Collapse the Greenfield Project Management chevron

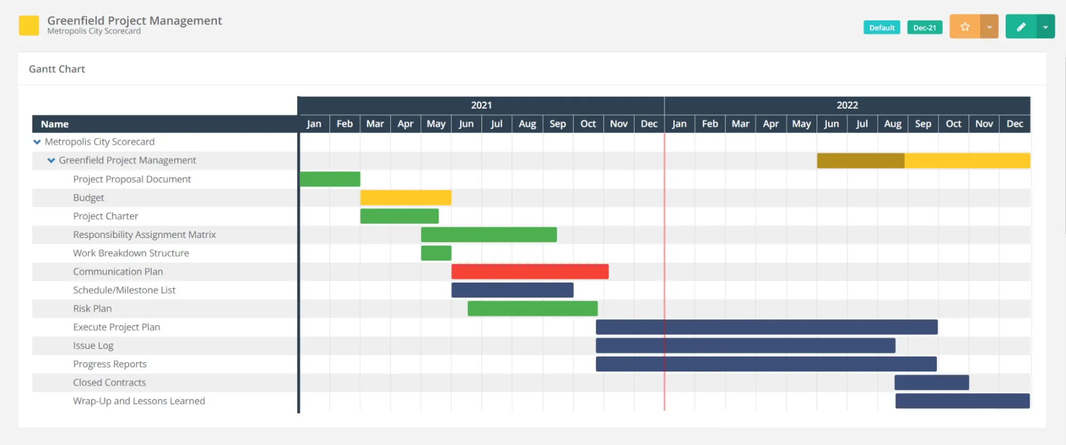click(x=51, y=160)
